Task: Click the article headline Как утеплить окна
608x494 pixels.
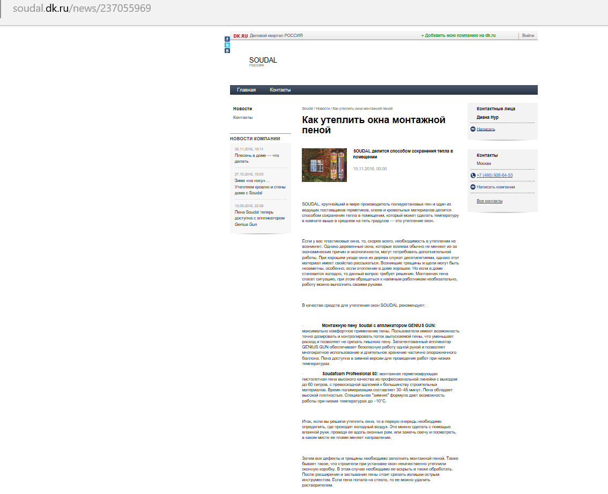Action: point(373,125)
